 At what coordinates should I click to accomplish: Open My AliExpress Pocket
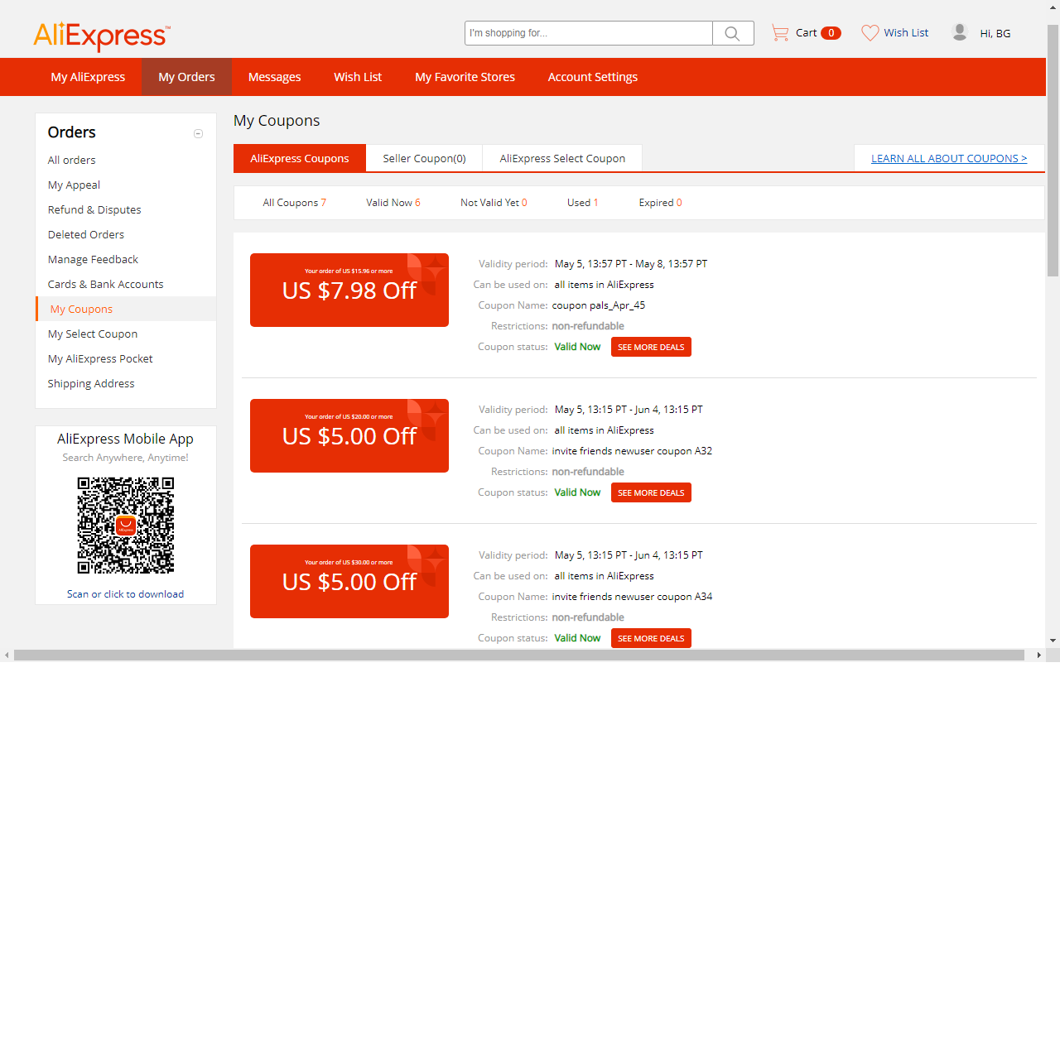coord(100,359)
